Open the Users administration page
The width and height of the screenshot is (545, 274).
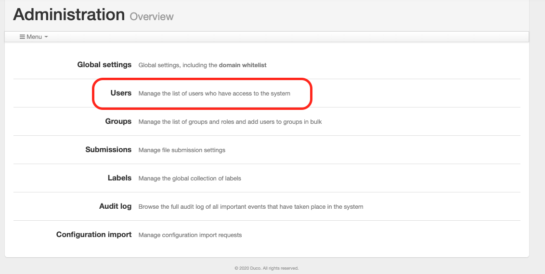click(x=121, y=93)
